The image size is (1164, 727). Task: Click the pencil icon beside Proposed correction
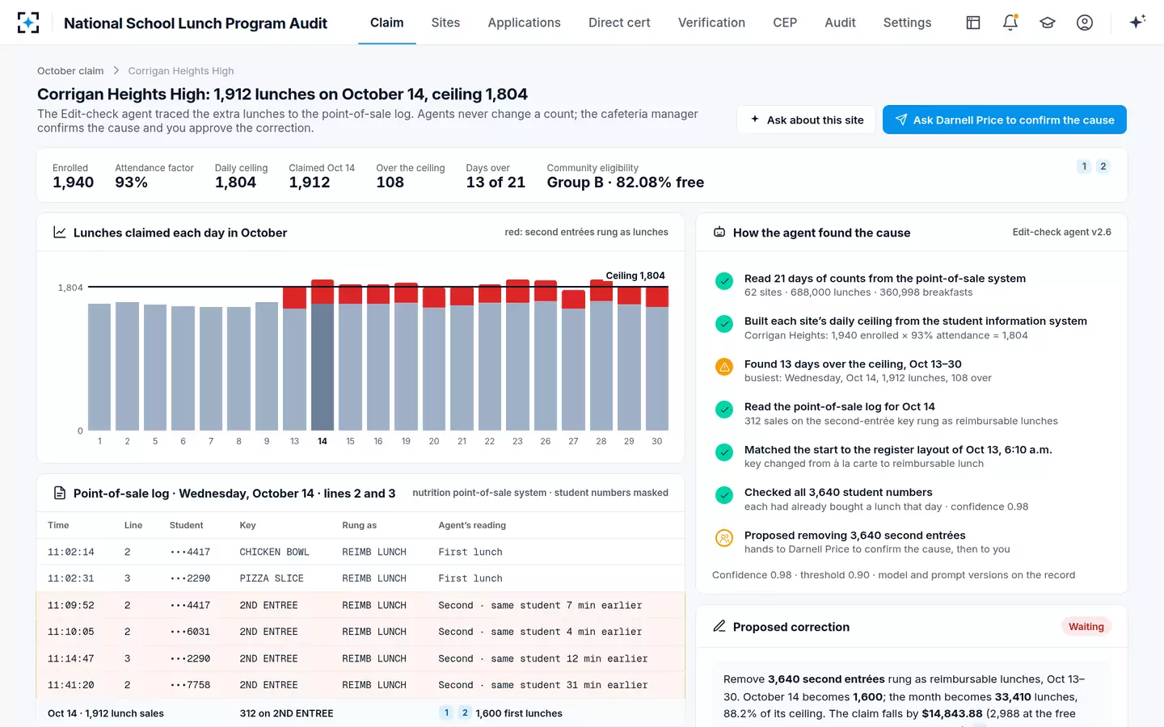(719, 627)
